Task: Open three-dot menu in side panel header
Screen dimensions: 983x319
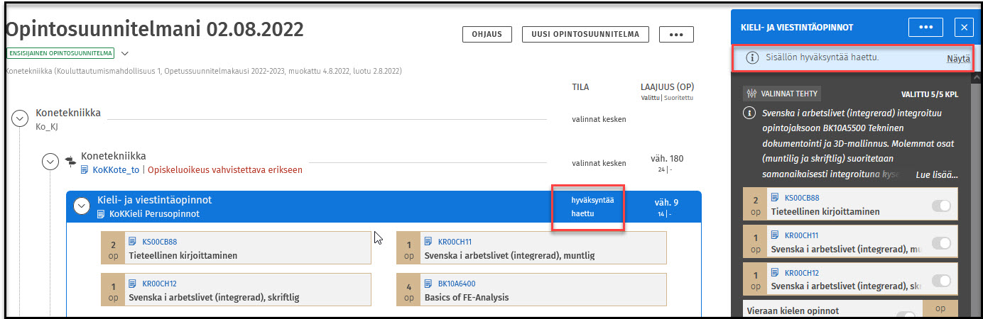Action: click(x=925, y=27)
